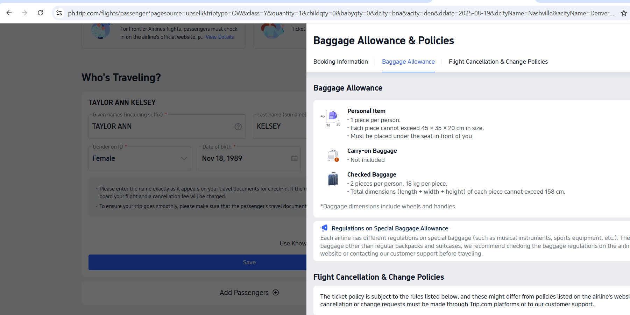Click the View Details link
This screenshot has height=315, width=630.
pyautogui.click(x=220, y=37)
